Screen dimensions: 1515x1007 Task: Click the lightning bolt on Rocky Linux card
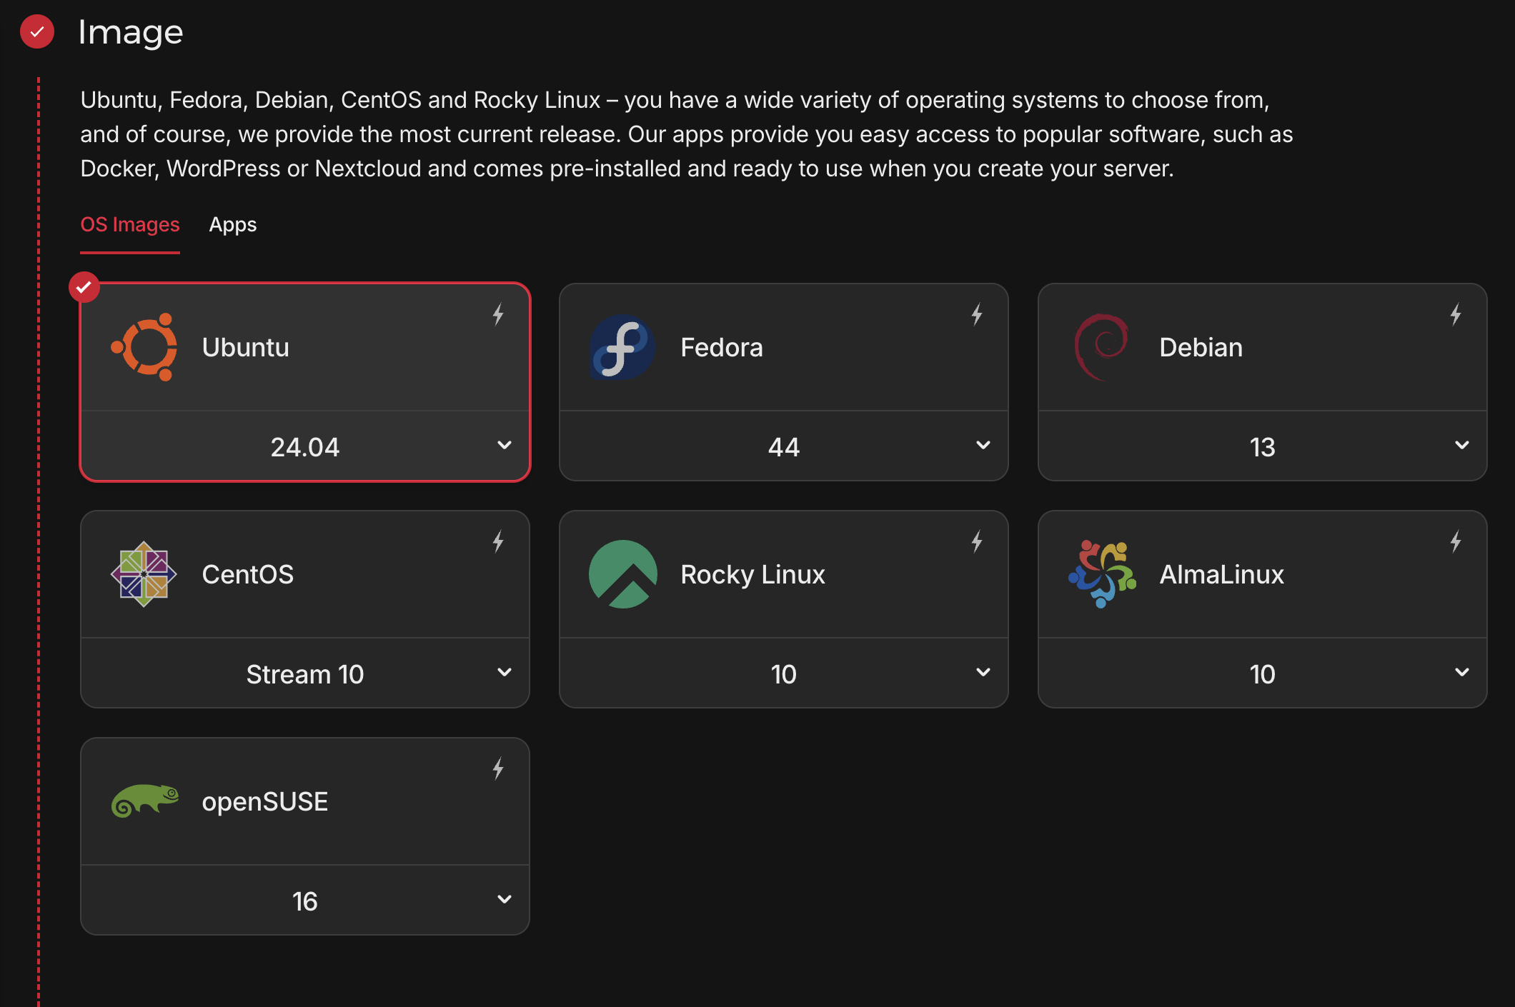(x=977, y=541)
